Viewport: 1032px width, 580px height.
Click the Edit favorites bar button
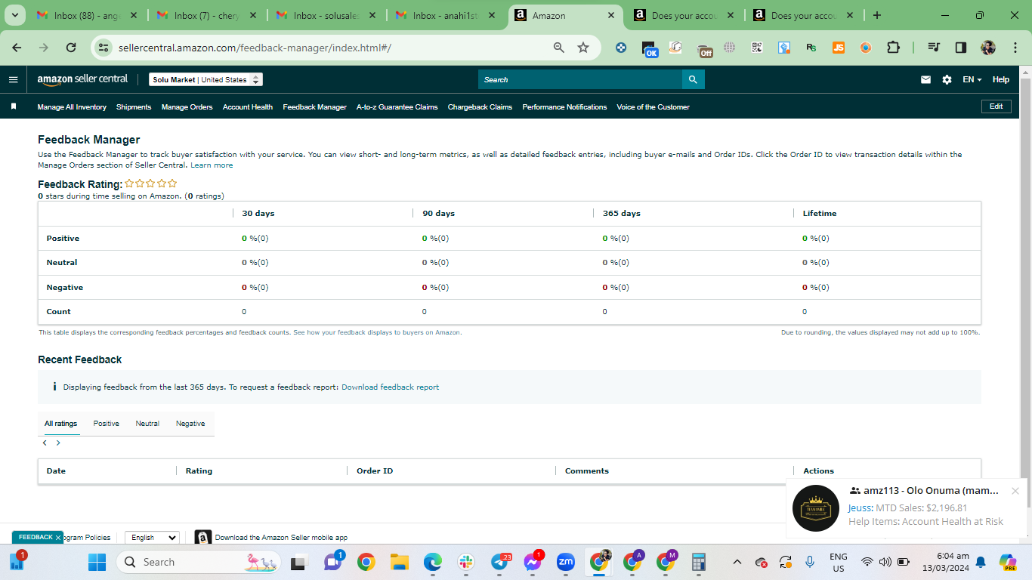pos(996,106)
